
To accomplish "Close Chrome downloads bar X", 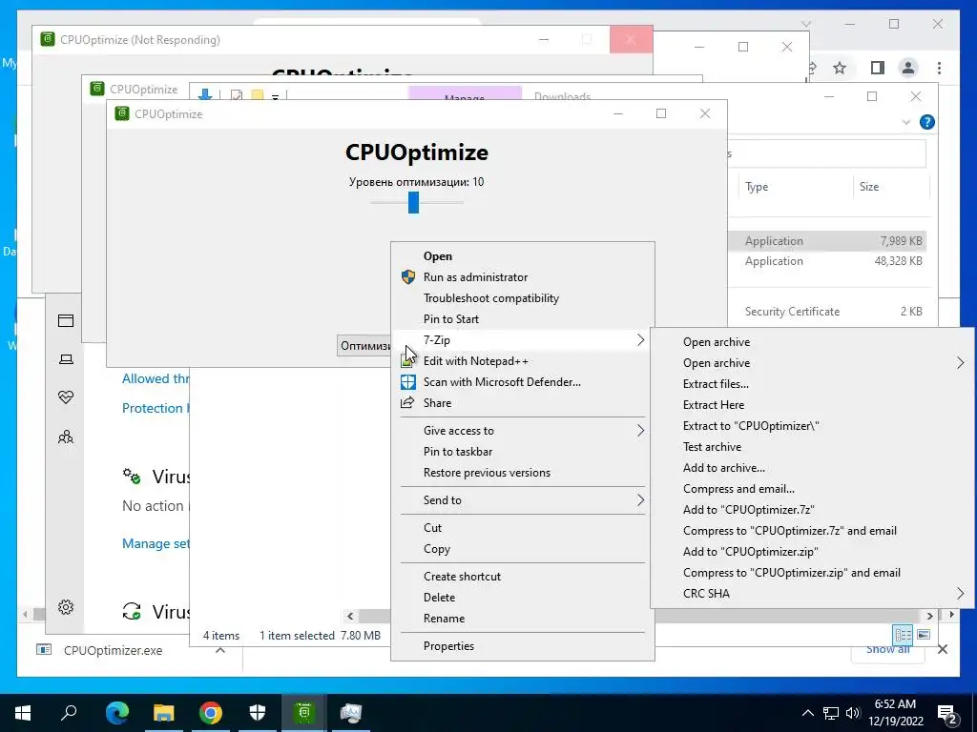I will [x=943, y=650].
